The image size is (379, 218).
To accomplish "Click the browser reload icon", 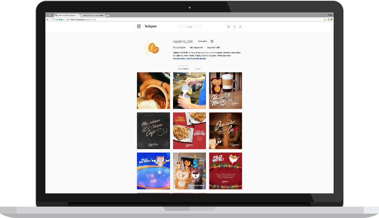I will tap(54, 19).
